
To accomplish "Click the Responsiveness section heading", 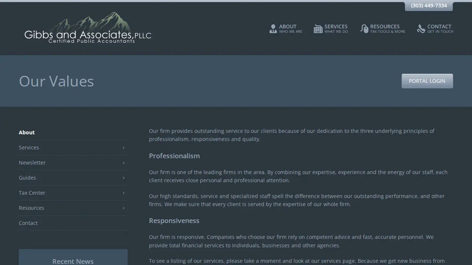I will [x=174, y=221].
